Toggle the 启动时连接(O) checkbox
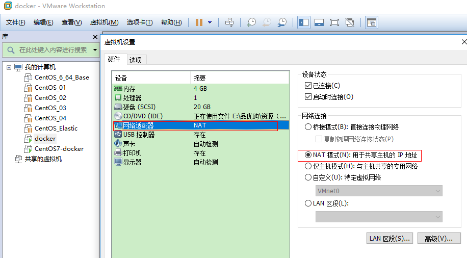Screen dimensions: 467x258 click(x=308, y=97)
